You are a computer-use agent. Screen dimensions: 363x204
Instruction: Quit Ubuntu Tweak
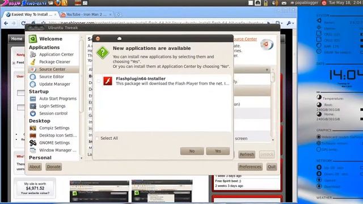tap(272, 167)
